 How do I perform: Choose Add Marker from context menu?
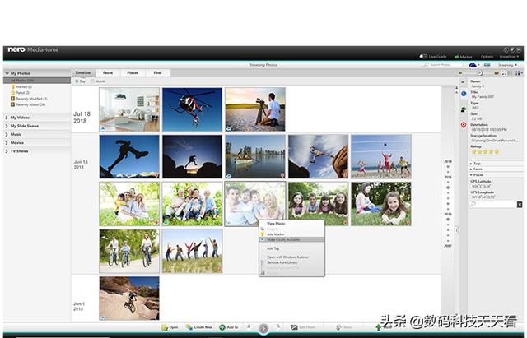[276, 234]
